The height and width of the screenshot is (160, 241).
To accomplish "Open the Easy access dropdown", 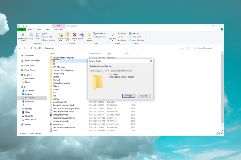I will pyautogui.click(x=100, y=37).
